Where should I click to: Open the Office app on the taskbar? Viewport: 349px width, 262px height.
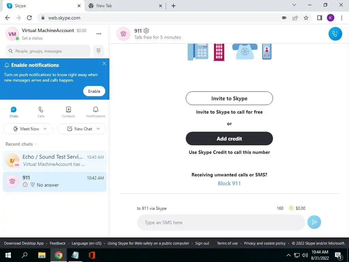point(92,255)
